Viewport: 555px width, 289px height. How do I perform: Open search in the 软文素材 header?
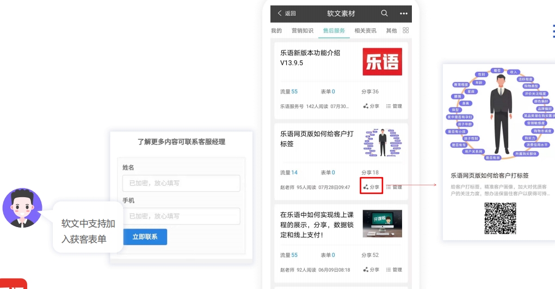[x=384, y=14]
